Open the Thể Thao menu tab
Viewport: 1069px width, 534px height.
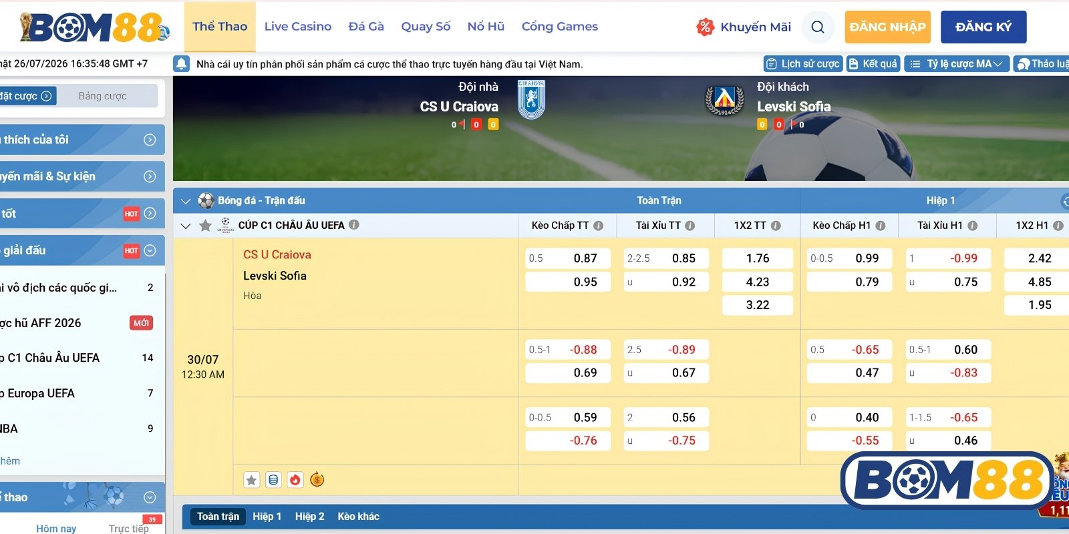coord(220,27)
